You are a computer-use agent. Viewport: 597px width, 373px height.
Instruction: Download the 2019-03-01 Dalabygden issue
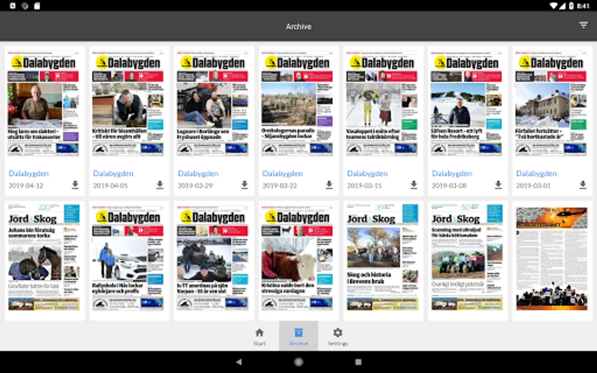click(583, 185)
